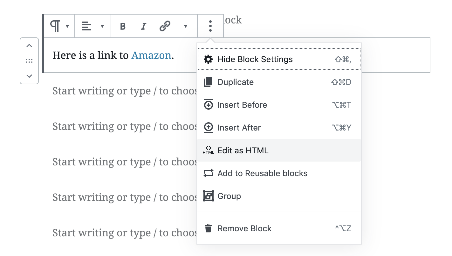
Task: Open the text alignment dropdown
Action: coord(93,26)
